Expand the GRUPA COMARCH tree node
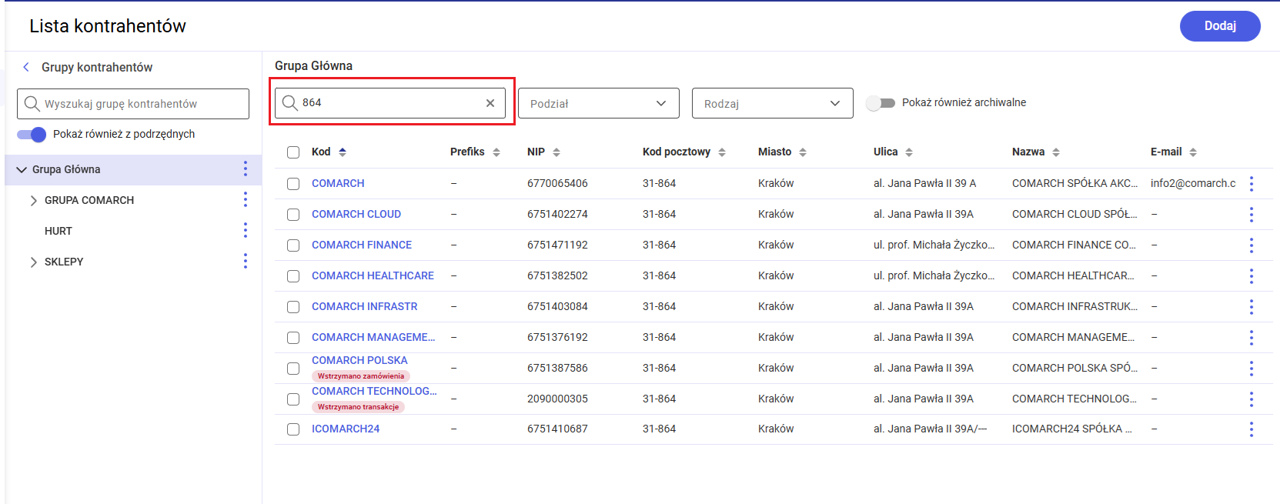The width and height of the screenshot is (1280, 504). click(33, 201)
